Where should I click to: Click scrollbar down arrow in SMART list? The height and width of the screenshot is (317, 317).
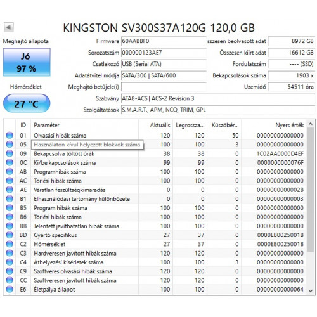coord(310,291)
